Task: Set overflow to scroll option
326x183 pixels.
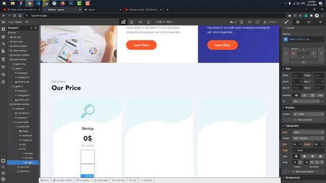Action: pyautogui.click(x=312, y=96)
